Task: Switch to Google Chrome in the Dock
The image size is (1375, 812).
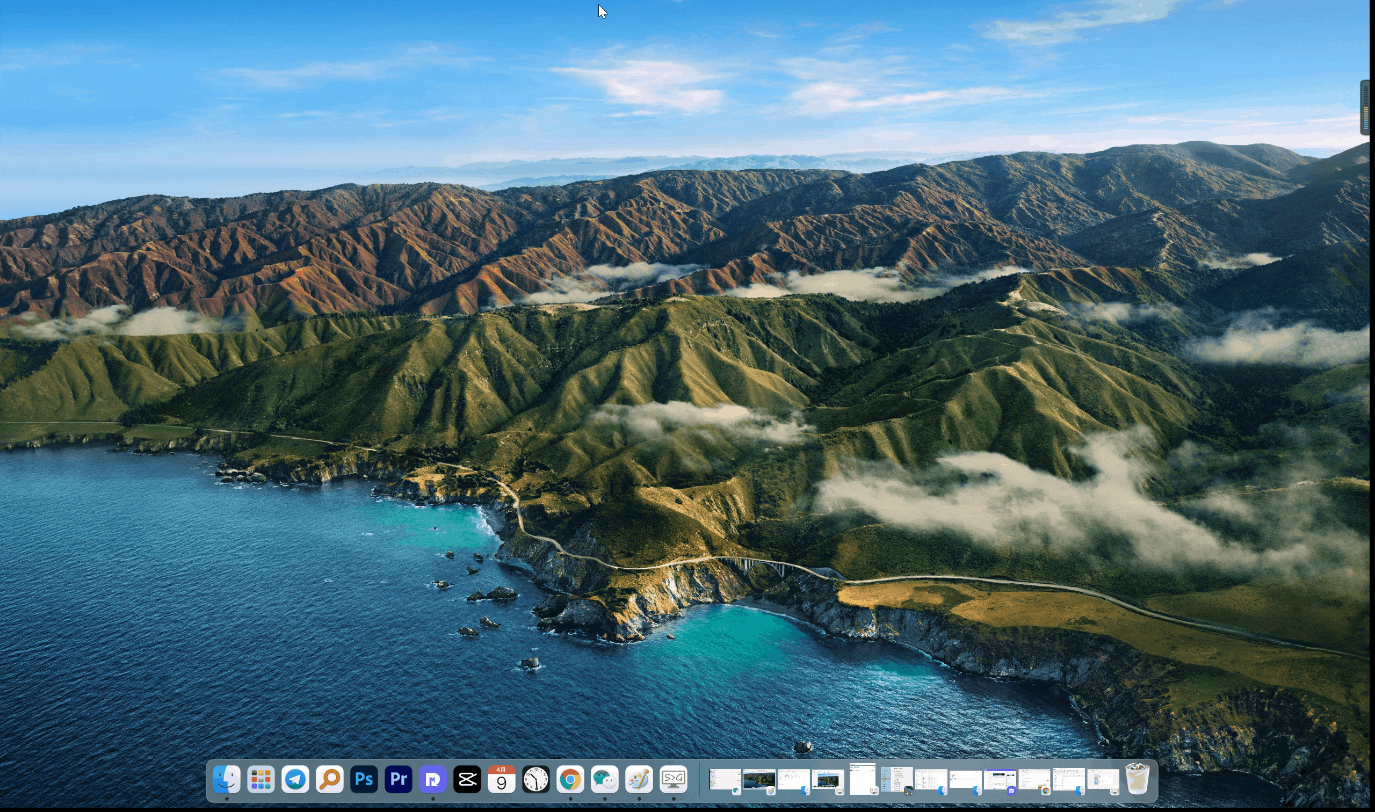Action: pos(570,779)
